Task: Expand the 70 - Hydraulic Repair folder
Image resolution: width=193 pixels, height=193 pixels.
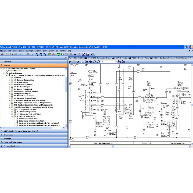Action: [x=9, y=94]
